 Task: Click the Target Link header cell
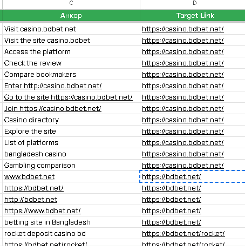(193, 16)
